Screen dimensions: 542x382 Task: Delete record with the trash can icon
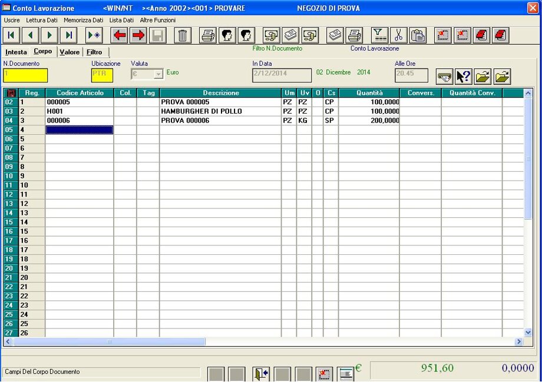point(183,35)
